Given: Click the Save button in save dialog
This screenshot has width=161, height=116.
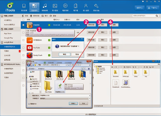Looking at the screenshot, I should coord(73,103).
